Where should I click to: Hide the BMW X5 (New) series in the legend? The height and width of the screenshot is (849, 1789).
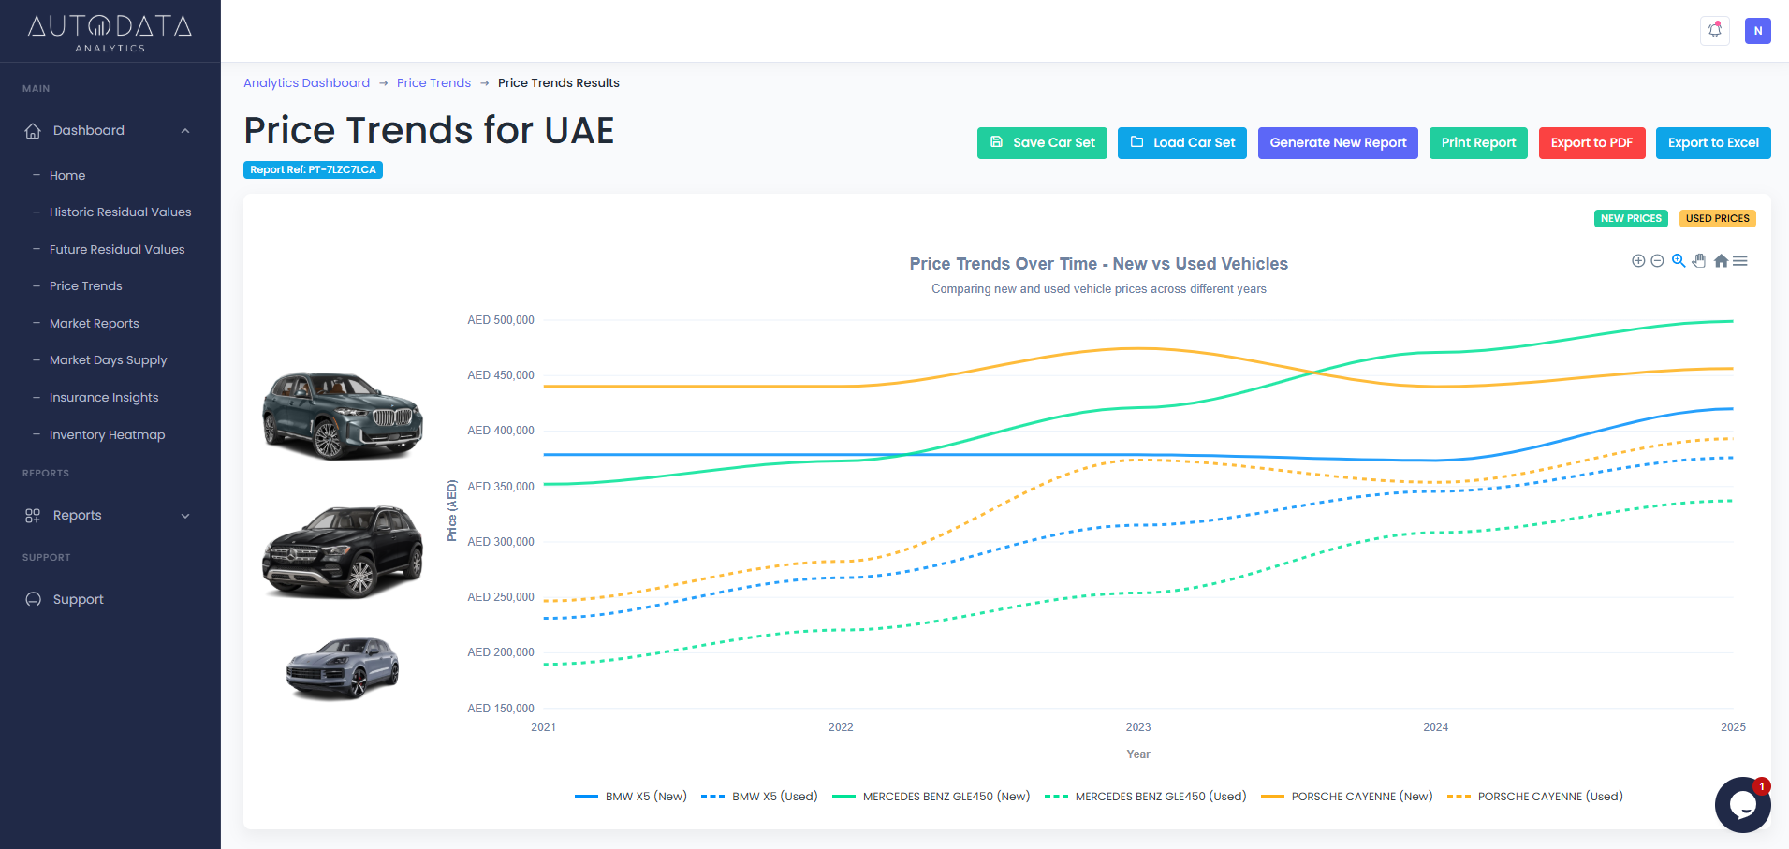[x=646, y=797]
